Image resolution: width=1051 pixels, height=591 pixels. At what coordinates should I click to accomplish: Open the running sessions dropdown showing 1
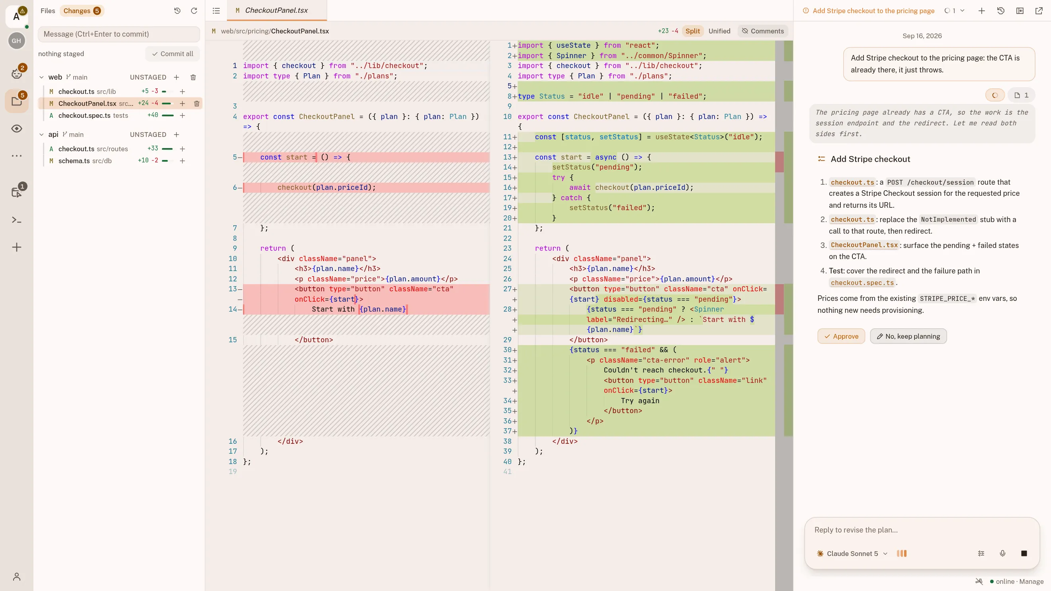click(x=954, y=11)
